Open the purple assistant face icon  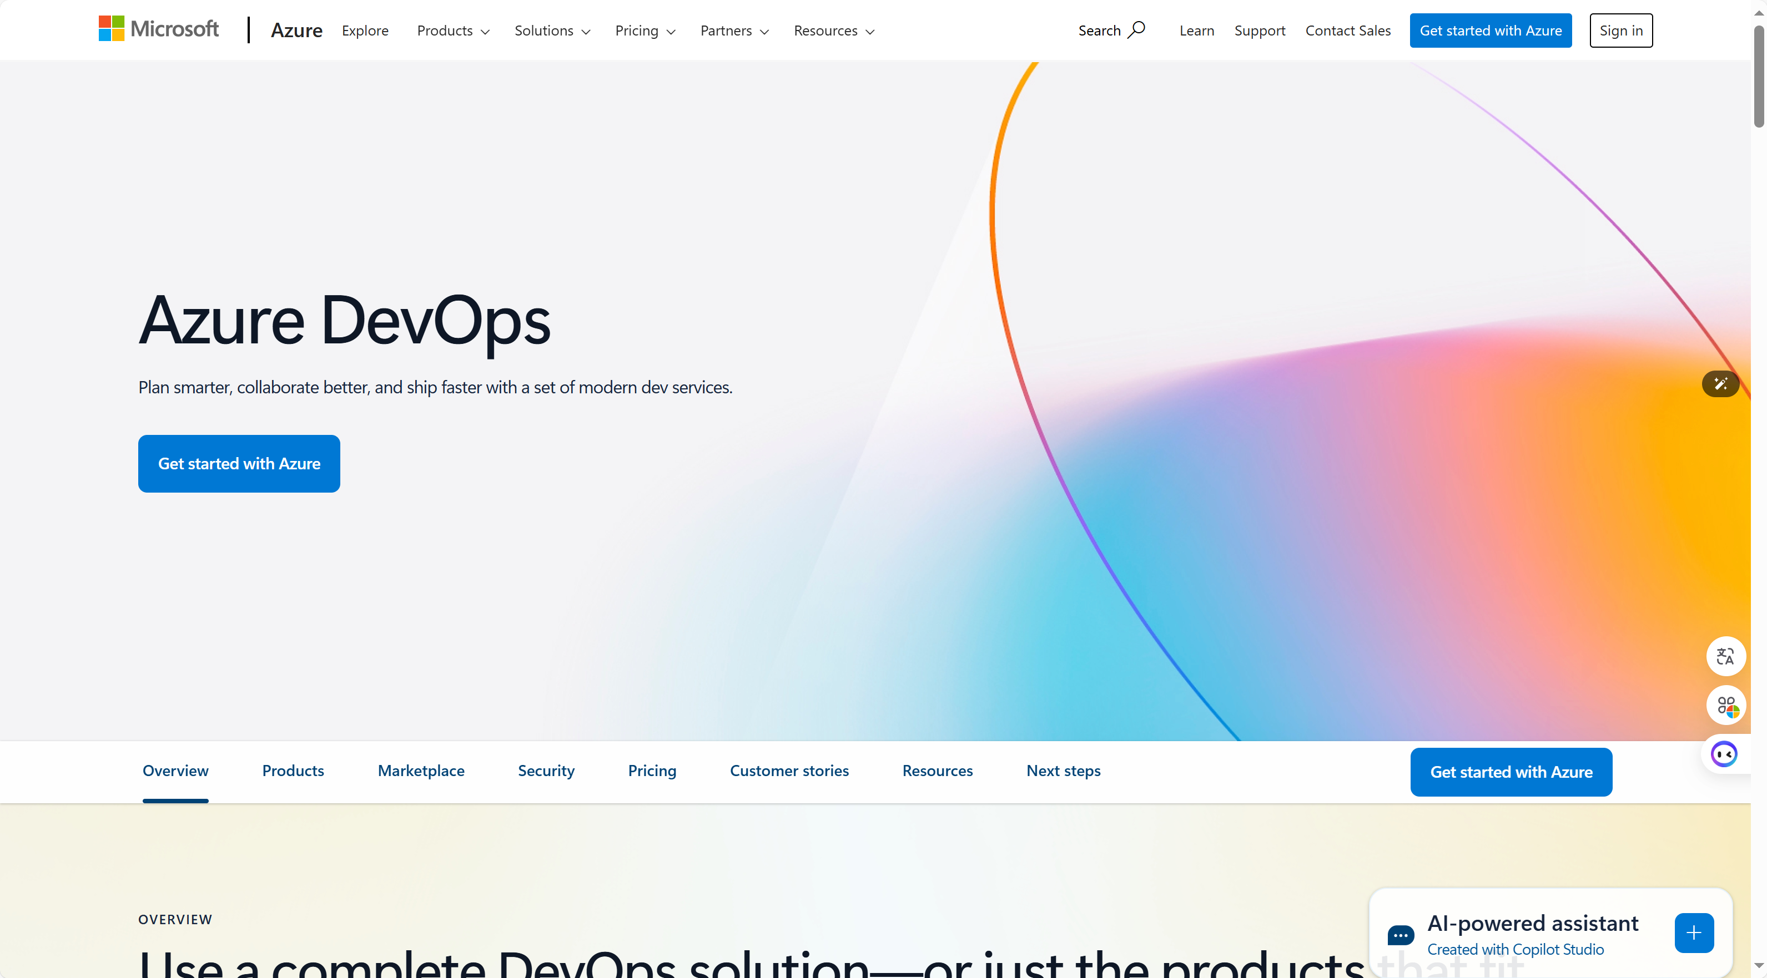pos(1724,754)
